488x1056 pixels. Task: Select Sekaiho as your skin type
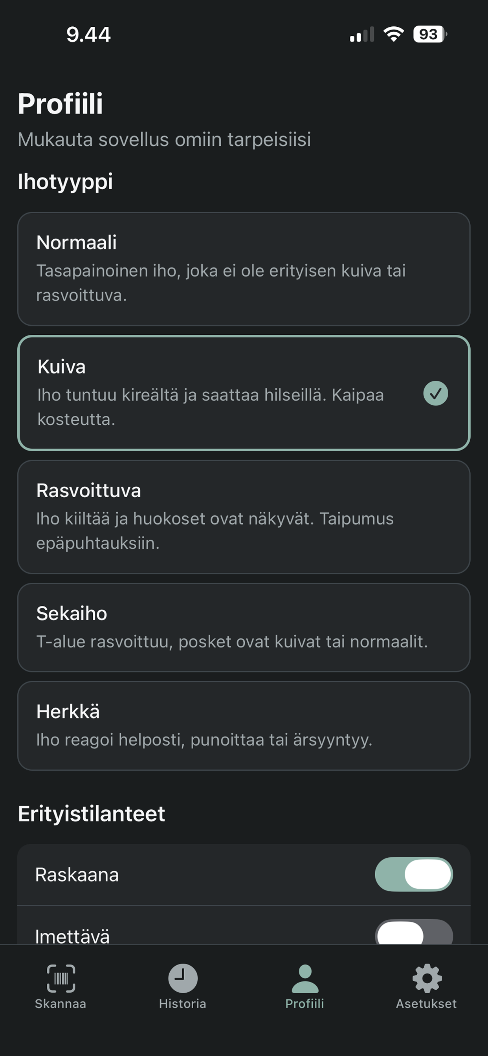pyautogui.click(x=244, y=626)
